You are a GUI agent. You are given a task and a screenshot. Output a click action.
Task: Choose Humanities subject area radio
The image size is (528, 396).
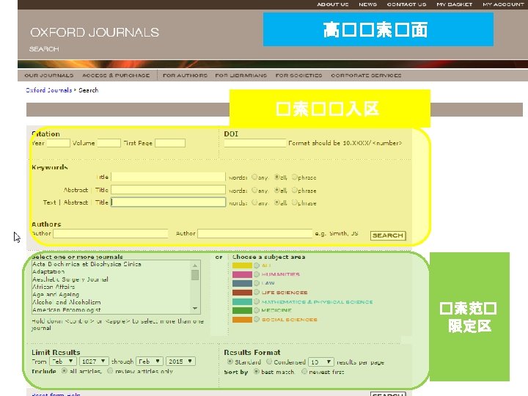click(257, 274)
